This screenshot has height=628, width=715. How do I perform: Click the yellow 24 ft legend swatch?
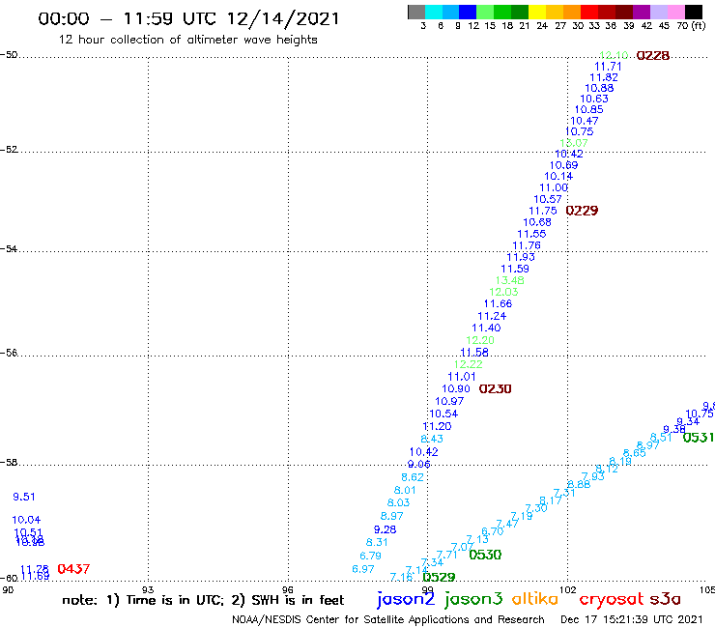[537, 12]
